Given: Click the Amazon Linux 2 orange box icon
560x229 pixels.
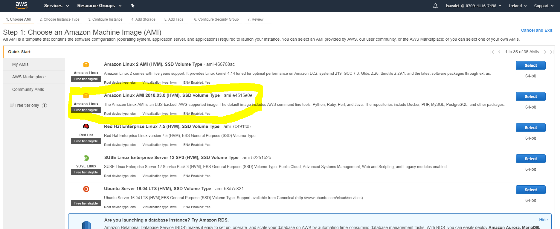Looking at the screenshot, I should [x=86, y=65].
